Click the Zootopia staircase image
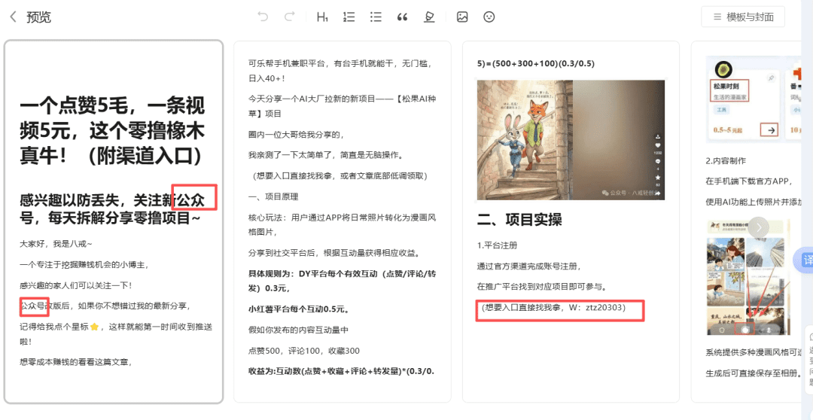 571,140
